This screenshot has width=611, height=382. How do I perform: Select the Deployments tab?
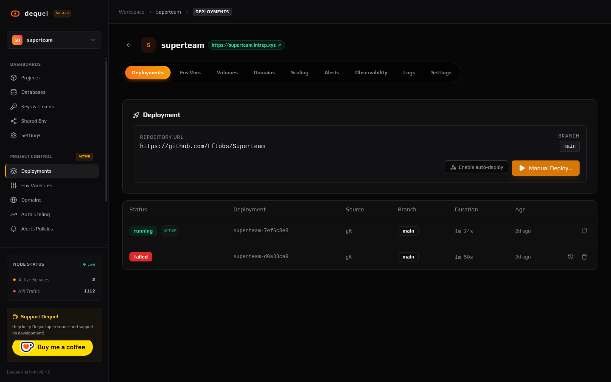coord(148,73)
